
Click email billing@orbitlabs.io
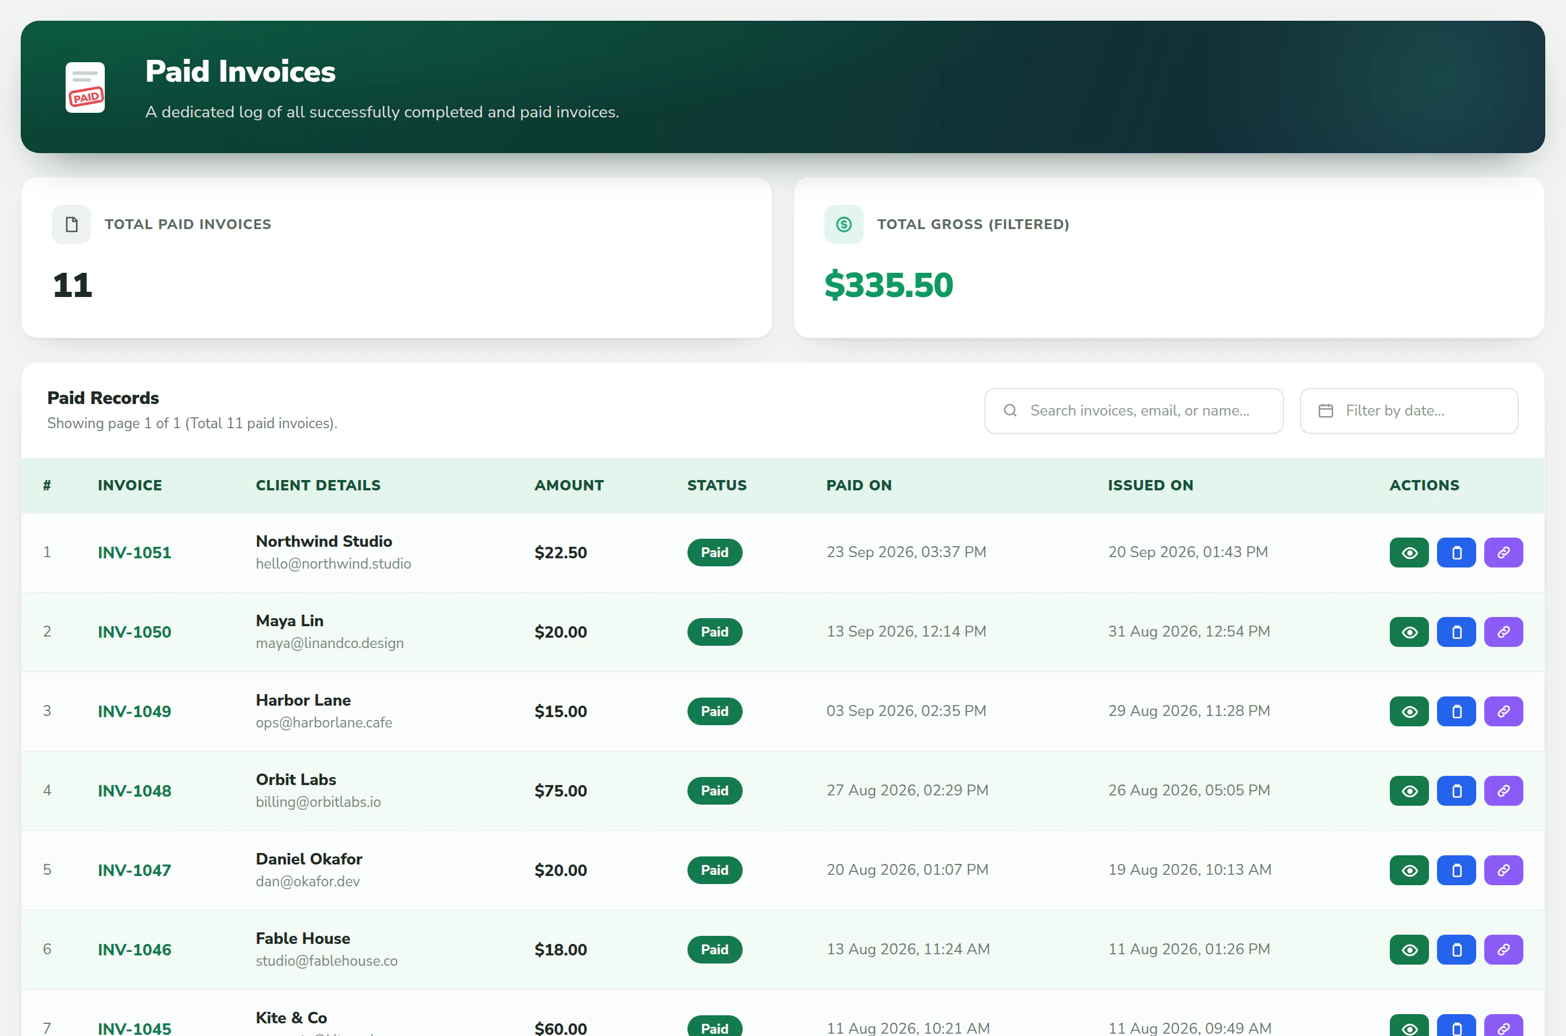pos(318,802)
